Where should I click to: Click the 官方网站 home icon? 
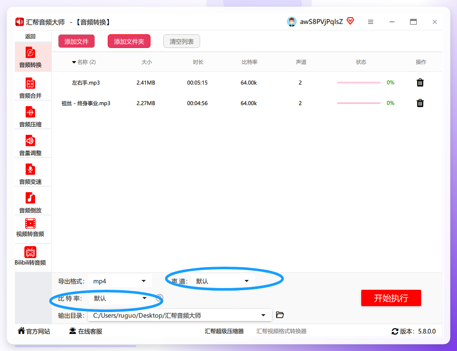coord(21,330)
